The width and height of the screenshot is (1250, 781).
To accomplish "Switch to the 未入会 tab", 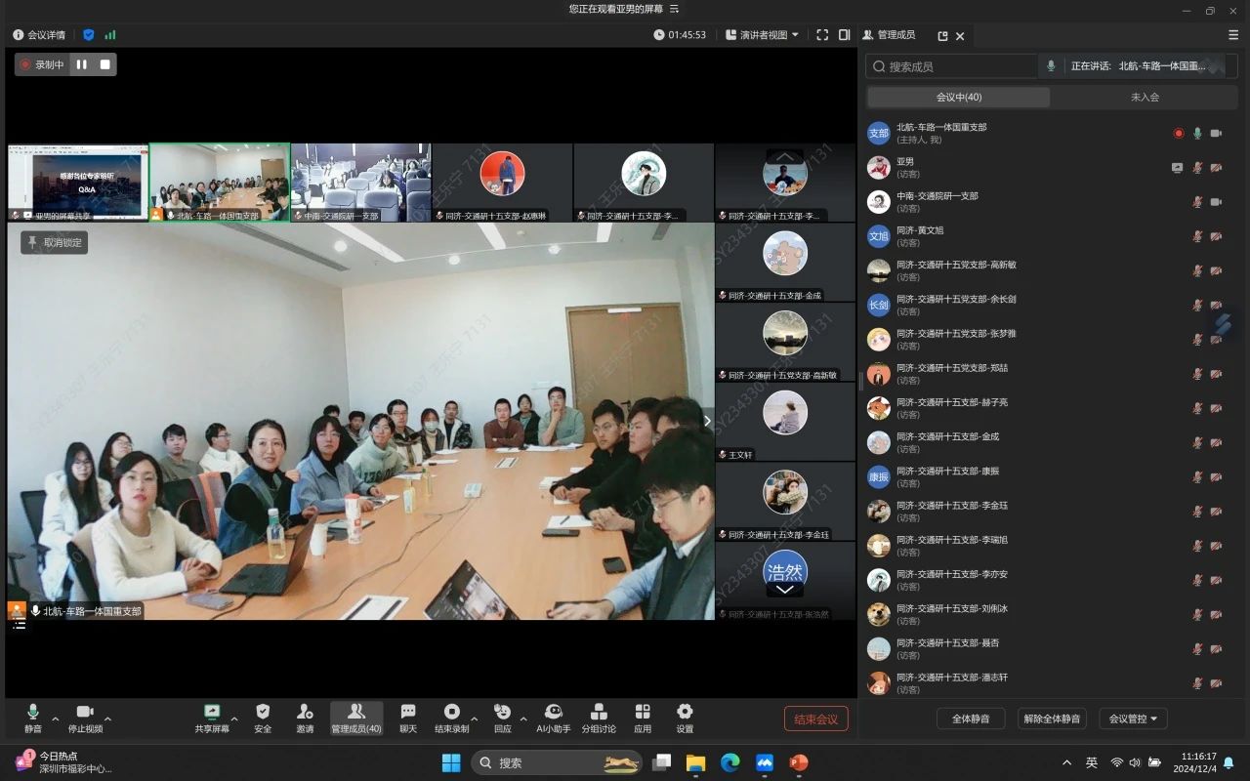I will click(x=1145, y=98).
